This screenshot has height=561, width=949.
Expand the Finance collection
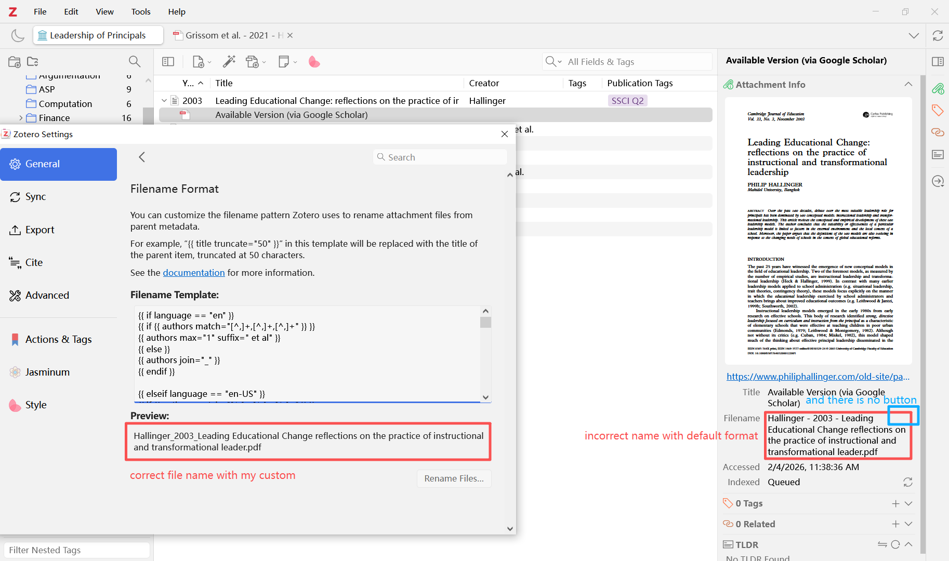coord(21,118)
